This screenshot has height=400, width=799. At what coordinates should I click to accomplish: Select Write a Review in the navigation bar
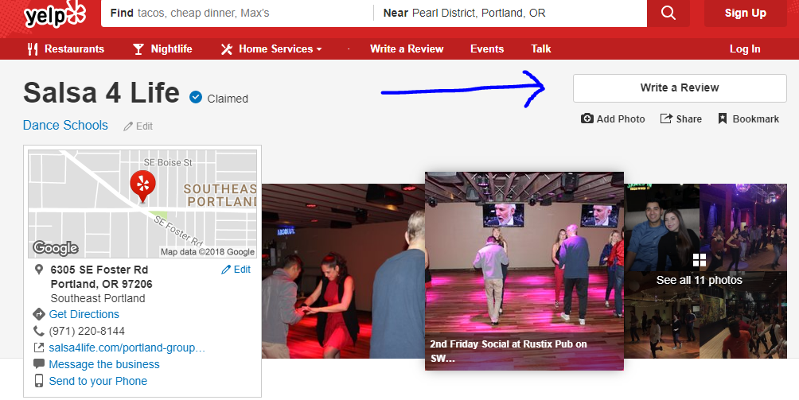click(407, 49)
